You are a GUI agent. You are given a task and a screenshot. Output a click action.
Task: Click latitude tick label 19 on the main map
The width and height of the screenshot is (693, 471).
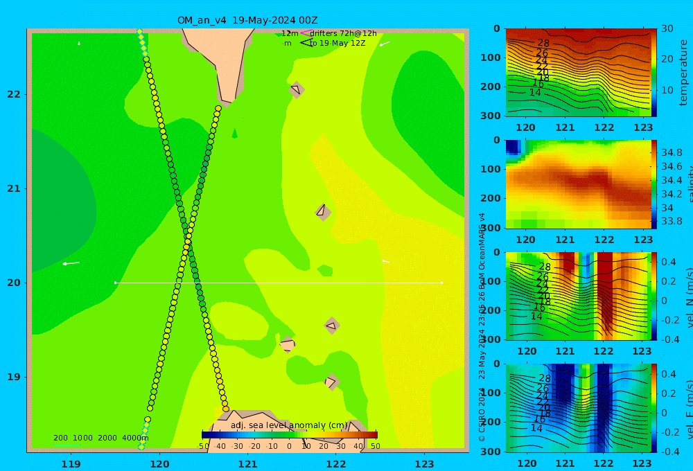pos(14,377)
